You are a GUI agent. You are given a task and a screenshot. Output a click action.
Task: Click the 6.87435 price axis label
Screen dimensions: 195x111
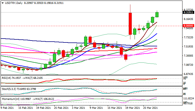coord(188,74)
